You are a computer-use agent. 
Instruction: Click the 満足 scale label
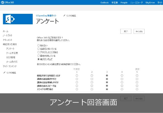click(137, 69)
